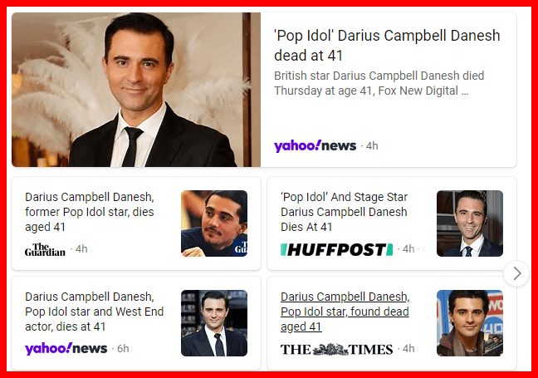
Task: Open headline "'Pop Idol' Darius Campbell Danesh dead at 41"
Action: (387, 46)
